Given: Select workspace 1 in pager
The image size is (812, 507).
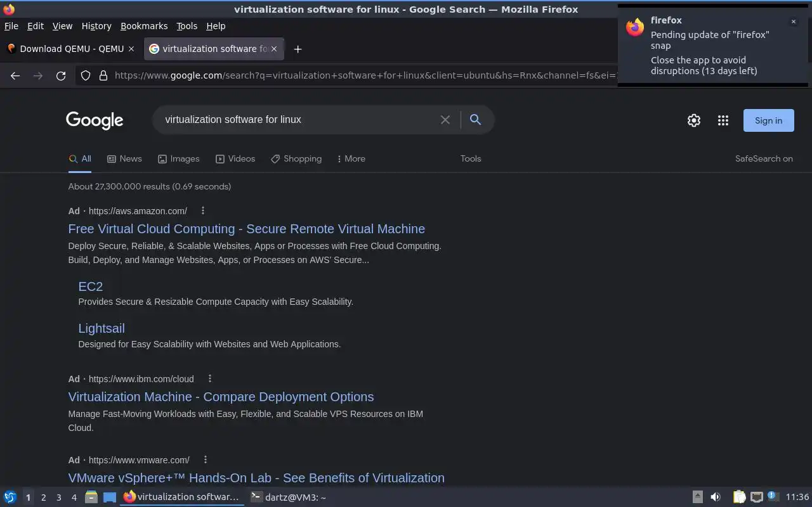Looking at the screenshot, I should [x=28, y=497].
